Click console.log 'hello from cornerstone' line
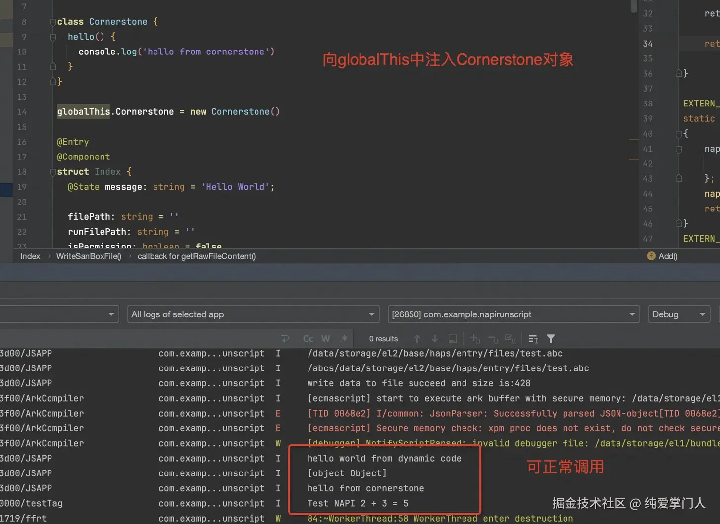The image size is (720, 524). [176, 52]
